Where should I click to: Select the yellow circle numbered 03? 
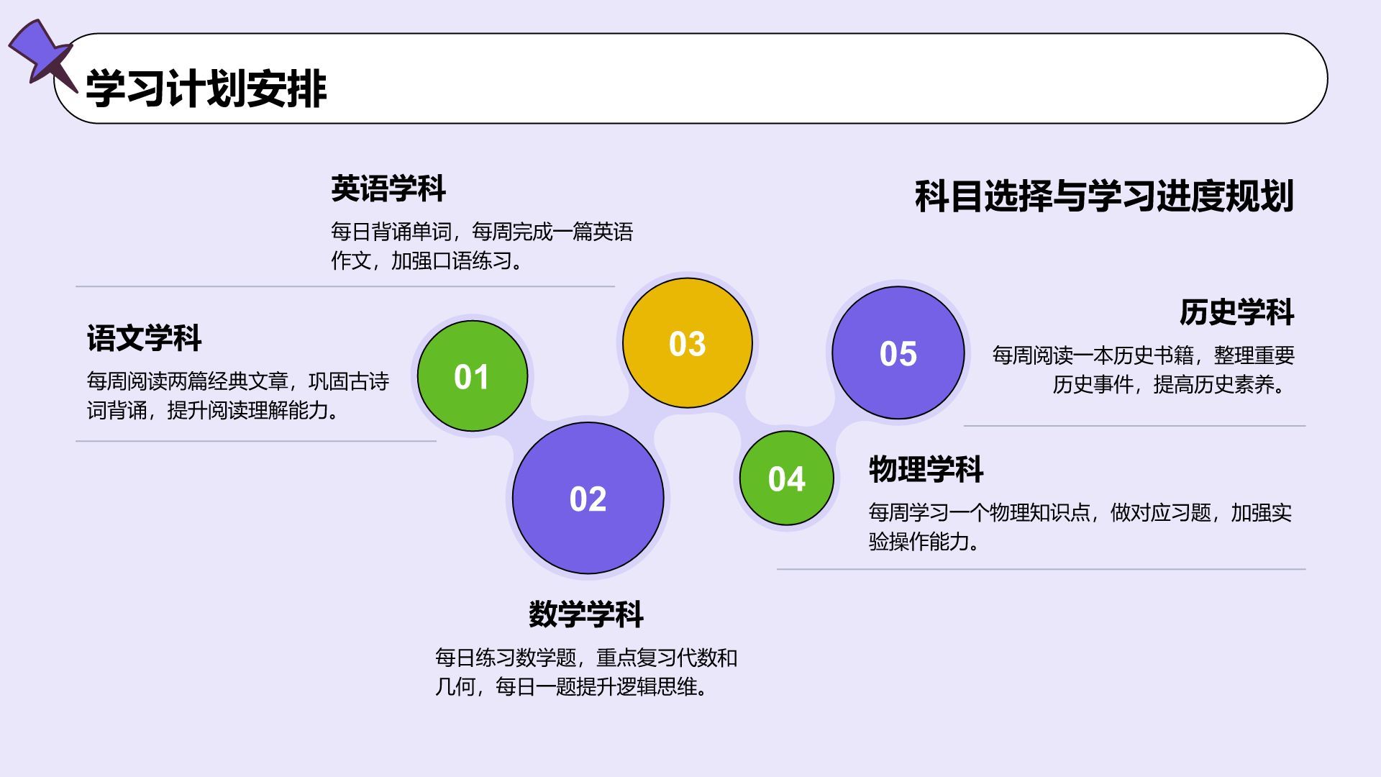coord(687,343)
